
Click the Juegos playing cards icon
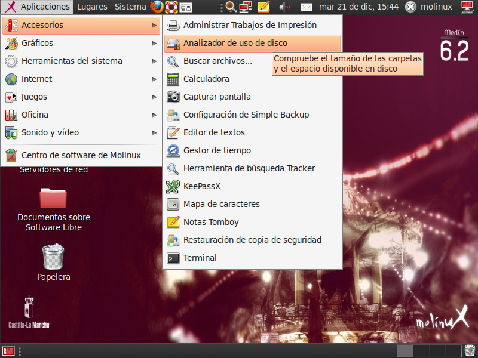tap(11, 97)
